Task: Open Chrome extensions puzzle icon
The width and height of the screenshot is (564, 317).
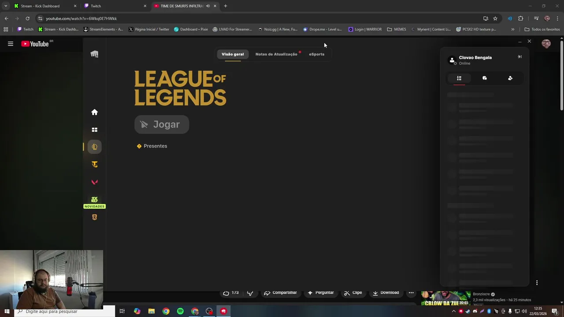Action: coord(521,18)
